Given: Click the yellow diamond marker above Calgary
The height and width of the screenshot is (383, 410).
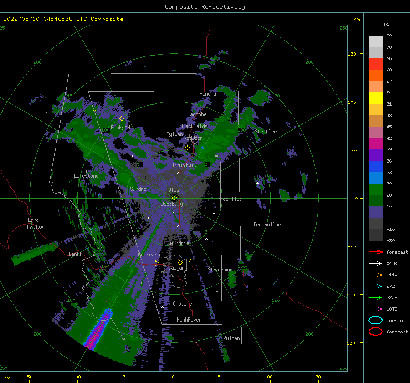Looking at the screenshot, I should pos(180,262).
